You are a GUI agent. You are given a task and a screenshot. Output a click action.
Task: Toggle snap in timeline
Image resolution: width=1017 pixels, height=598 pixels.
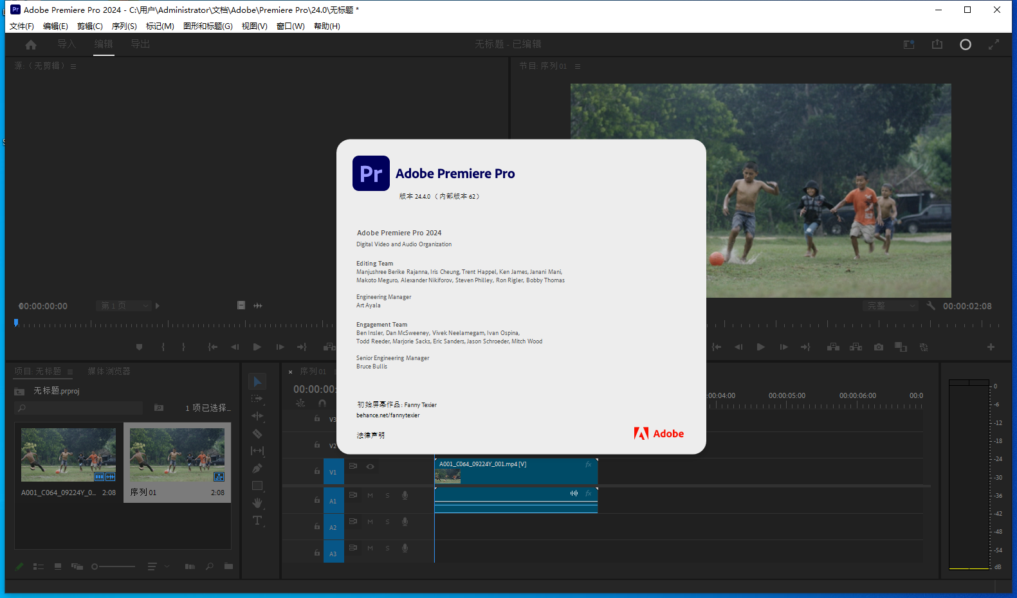(x=322, y=403)
